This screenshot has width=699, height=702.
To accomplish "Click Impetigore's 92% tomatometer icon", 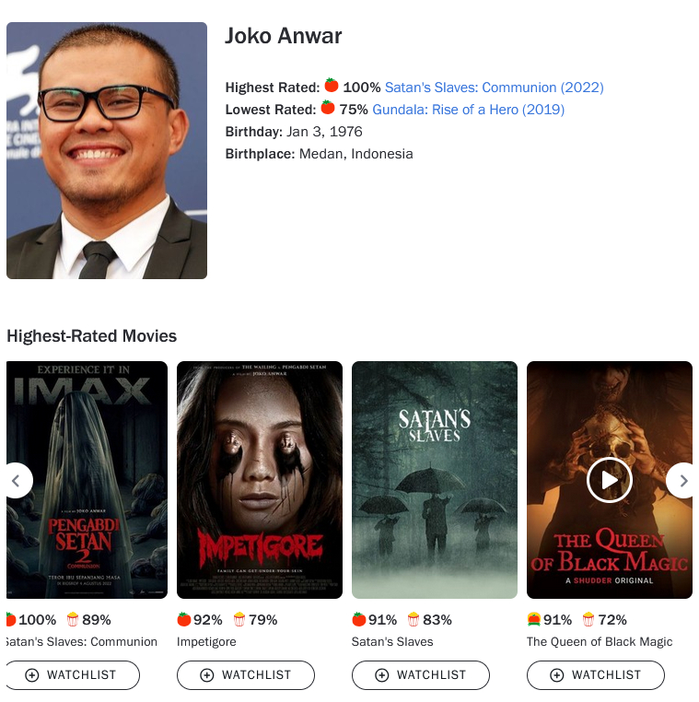I will click(x=184, y=619).
